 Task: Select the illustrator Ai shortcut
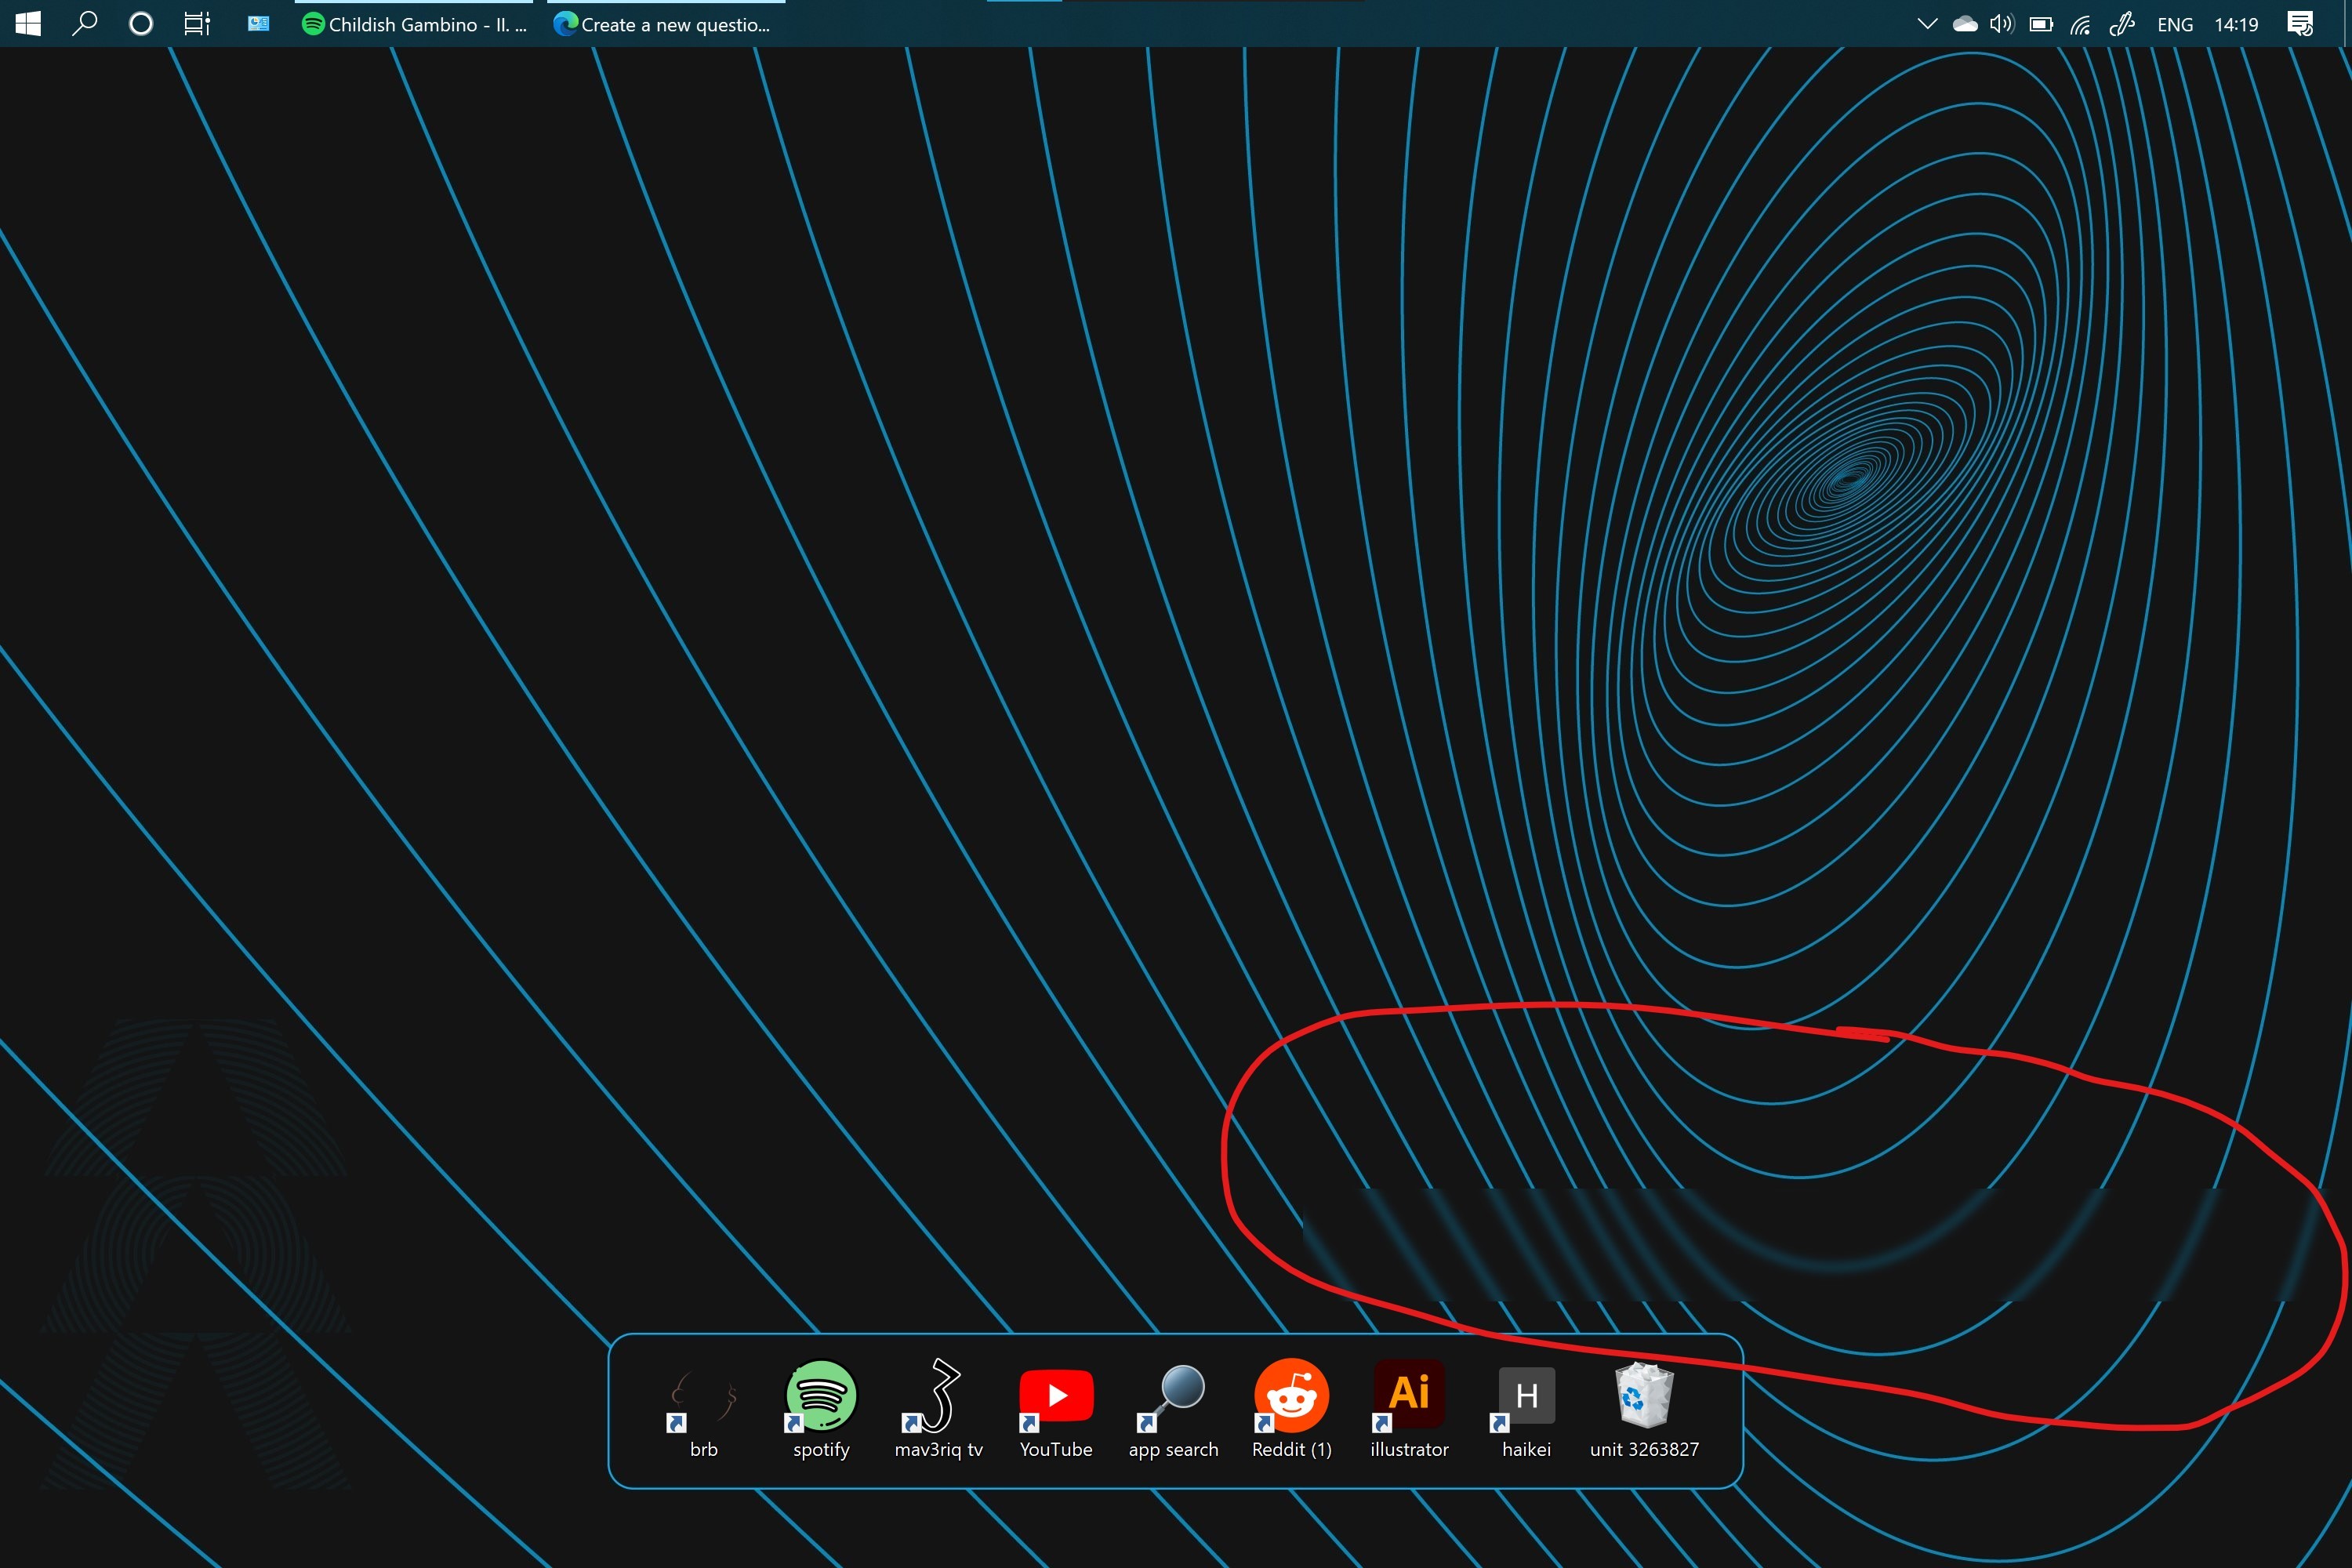coord(1409,1410)
